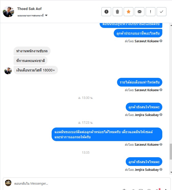
Task: Open help icon beside Sarawut Kokaew under รายได้ต่อเดือนเท่าไหร่ครับ
Action: pyautogui.click(x=161, y=90)
